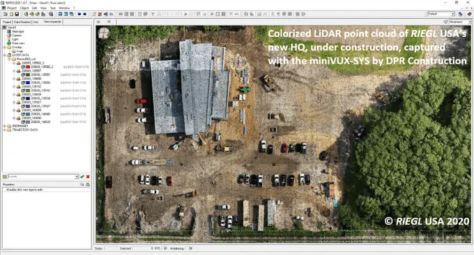This screenshot has width=474, height=255.
Task: Open the Project menu
Action: tap(11, 8)
